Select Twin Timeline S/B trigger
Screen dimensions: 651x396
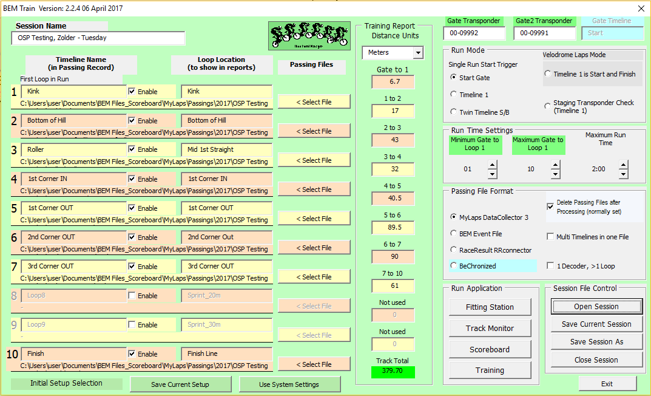(453, 112)
